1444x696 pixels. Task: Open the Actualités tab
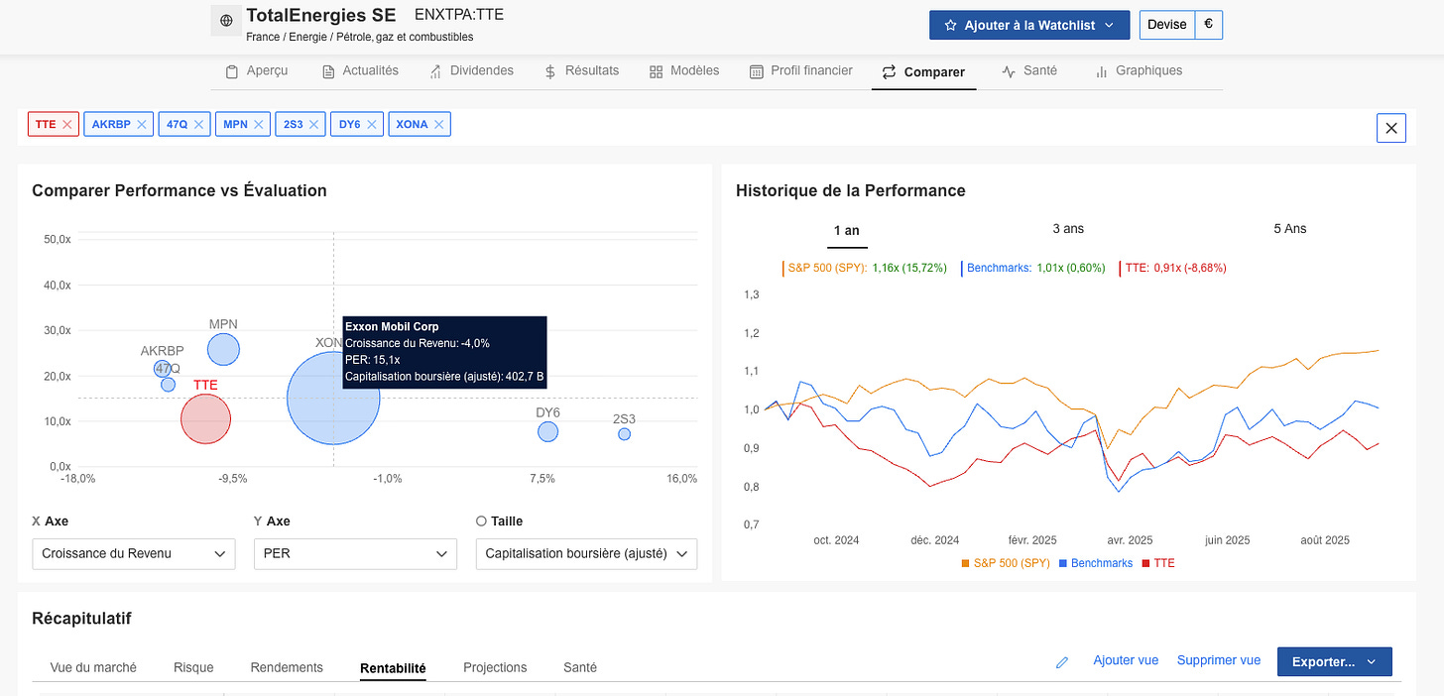[359, 71]
